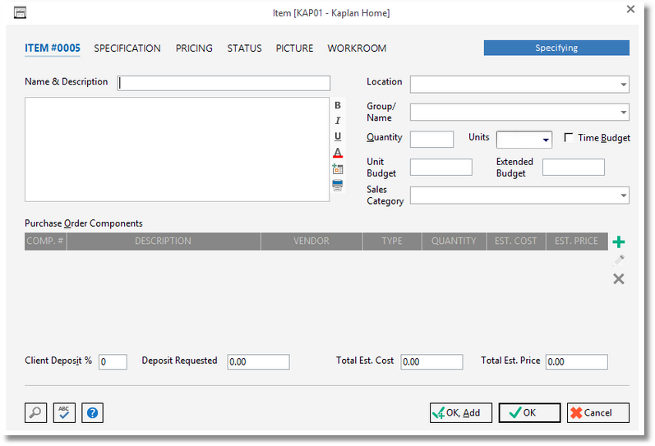Edit the selected component with pencil icon

[618, 260]
